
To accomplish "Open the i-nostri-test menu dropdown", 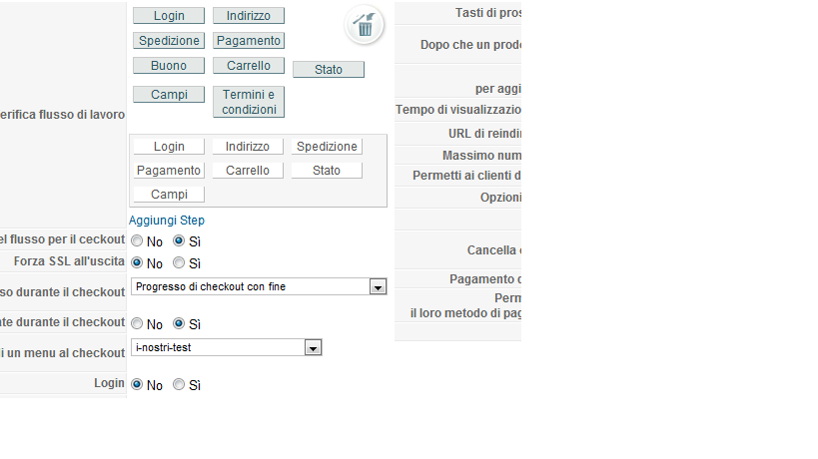I will coord(227,347).
